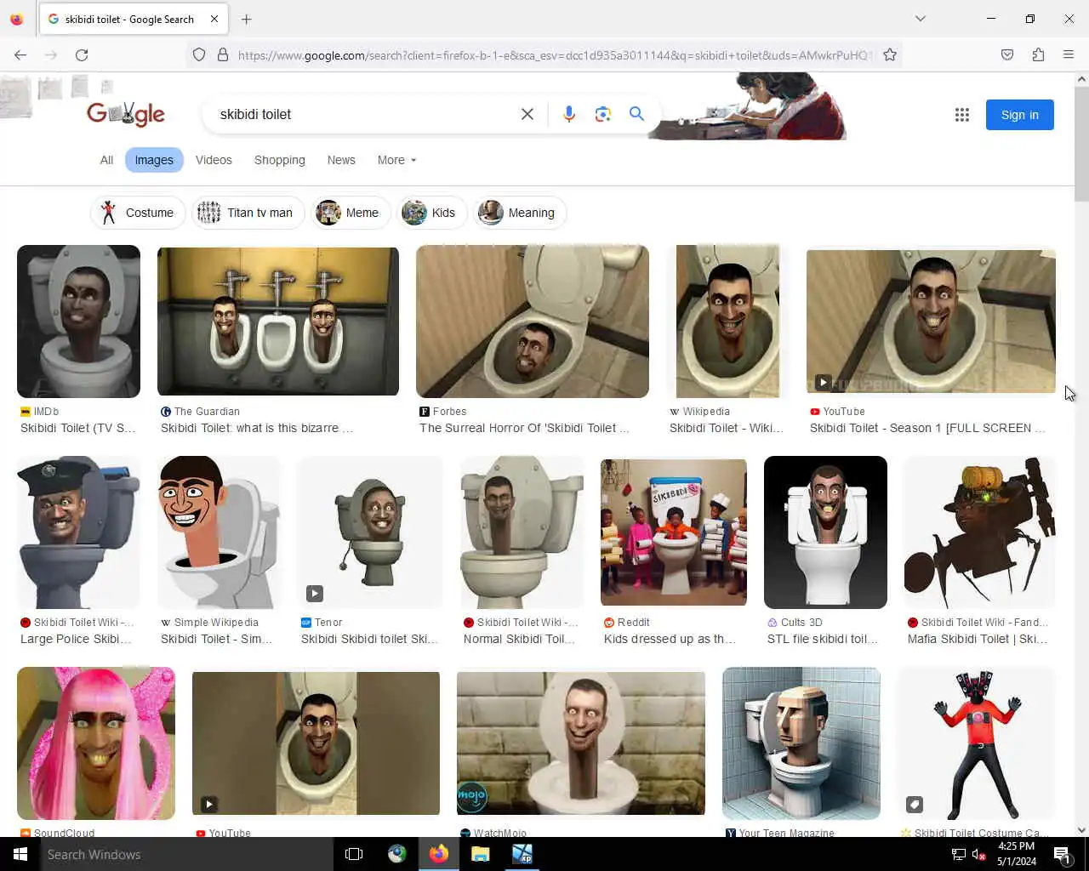Open Firefox from the taskbar
This screenshot has height=871, width=1089.
(439, 854)
